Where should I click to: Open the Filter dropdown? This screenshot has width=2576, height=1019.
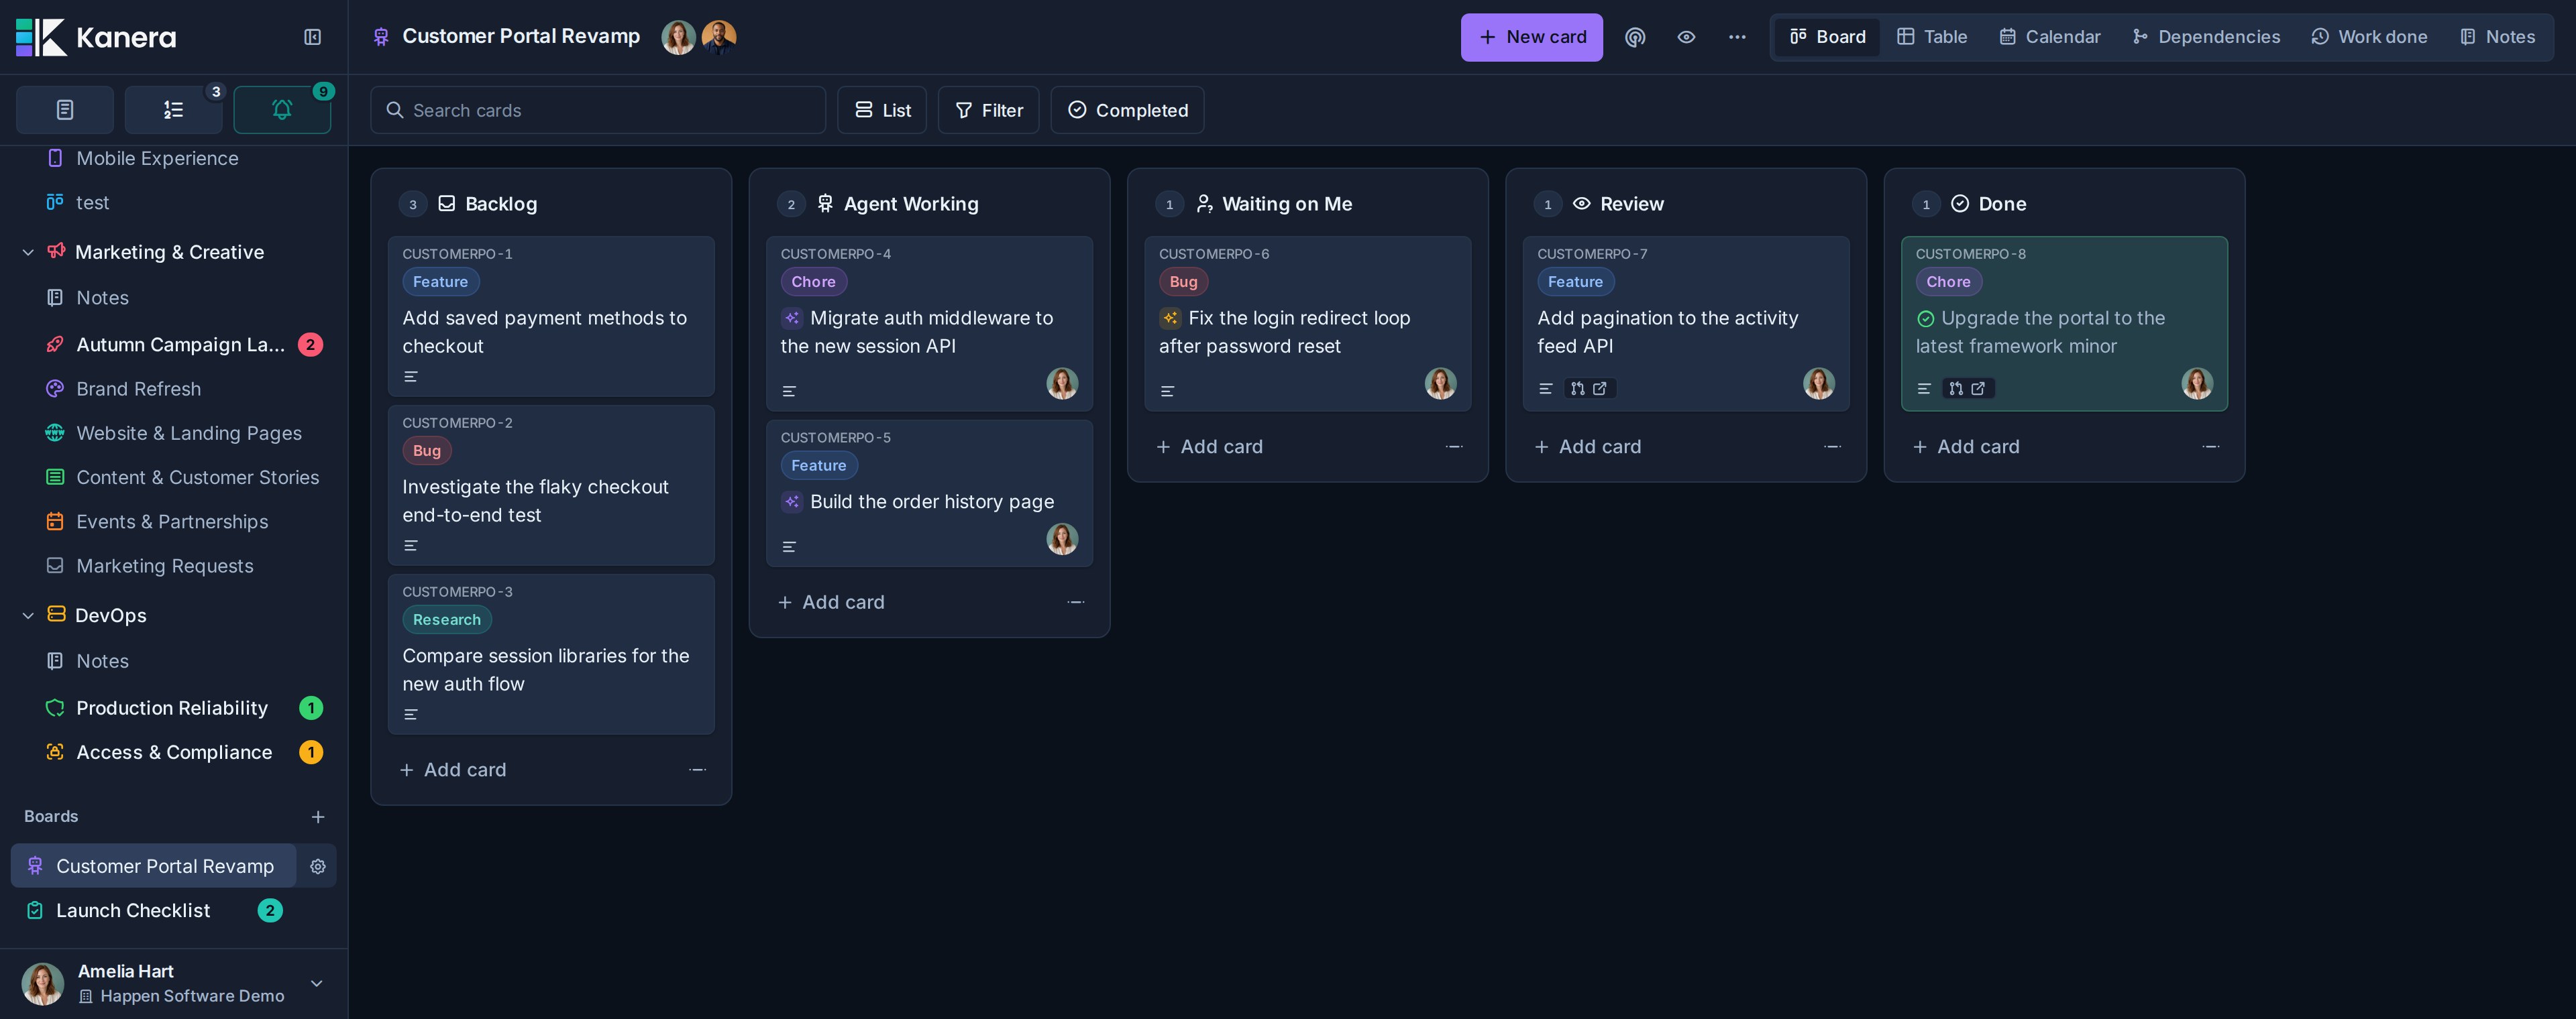pyautogui.click(x=988, y=110)
